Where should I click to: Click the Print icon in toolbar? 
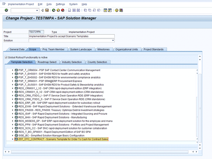pyautogui.click(x=70, y=10)
